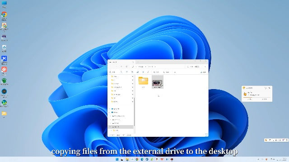Select the highlighted drive in navigation pane

[x=121, y=127]
